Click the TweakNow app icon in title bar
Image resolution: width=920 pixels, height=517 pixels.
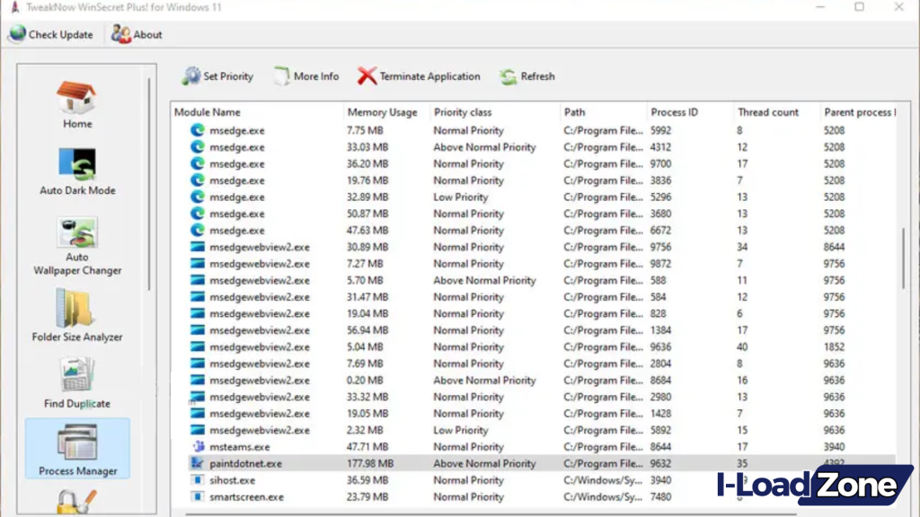(15, 7)
